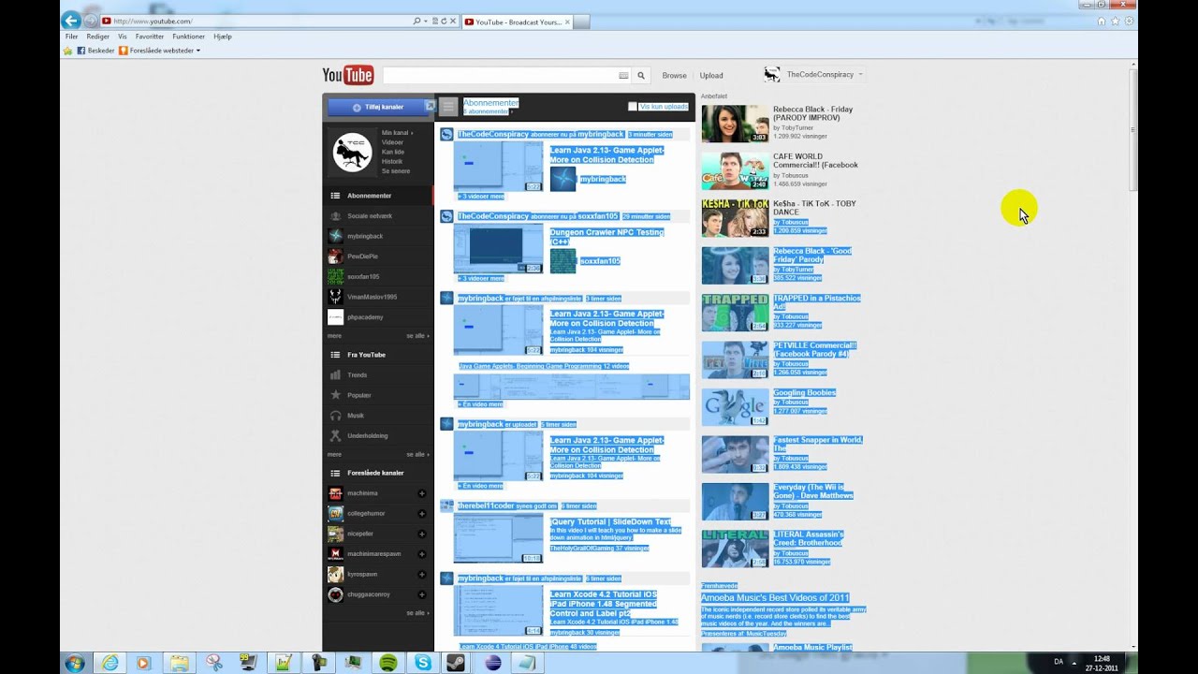Image resolution: width=1198 pixels, height=674 pixels.
Task: Add machinima channel with plus icon
Action: 422,493
